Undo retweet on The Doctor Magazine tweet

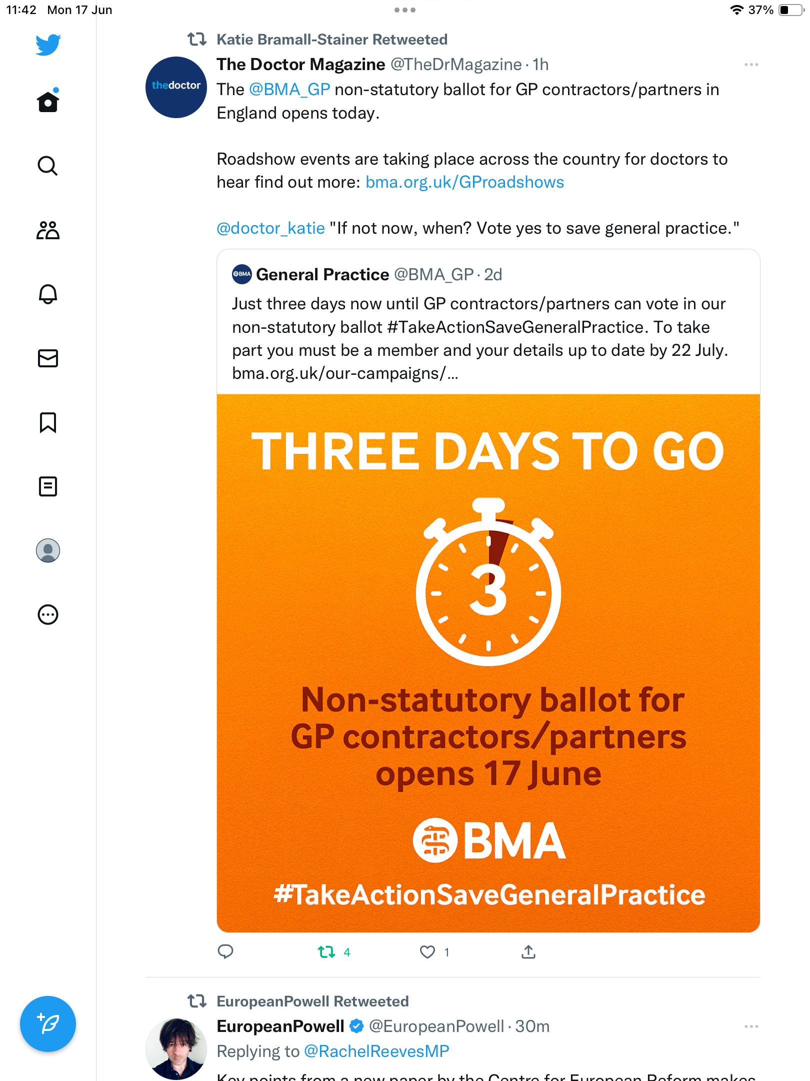point(326,952)
